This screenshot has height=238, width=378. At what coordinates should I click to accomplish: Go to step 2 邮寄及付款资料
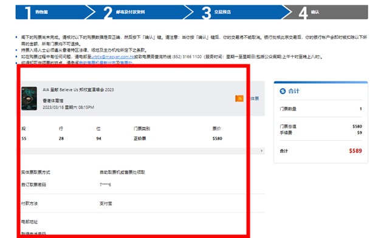coord(140,12)
